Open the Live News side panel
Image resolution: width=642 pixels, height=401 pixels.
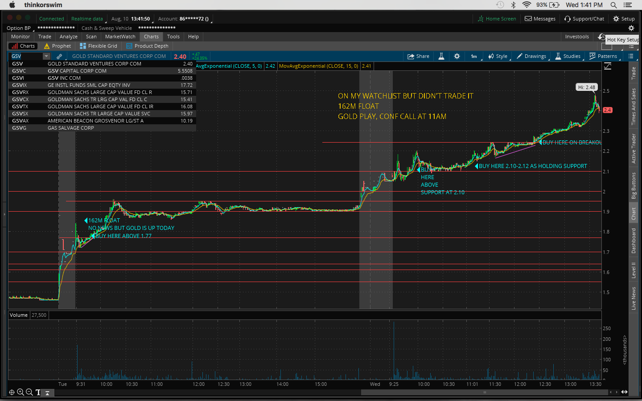click(634, 298)
